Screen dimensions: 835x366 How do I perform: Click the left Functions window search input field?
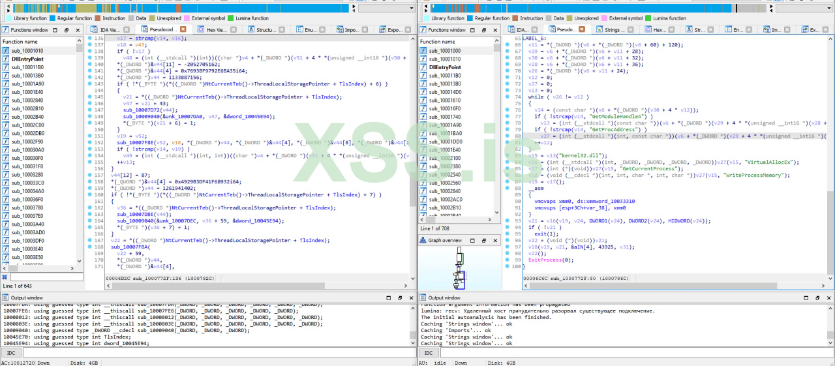(46, 277)
